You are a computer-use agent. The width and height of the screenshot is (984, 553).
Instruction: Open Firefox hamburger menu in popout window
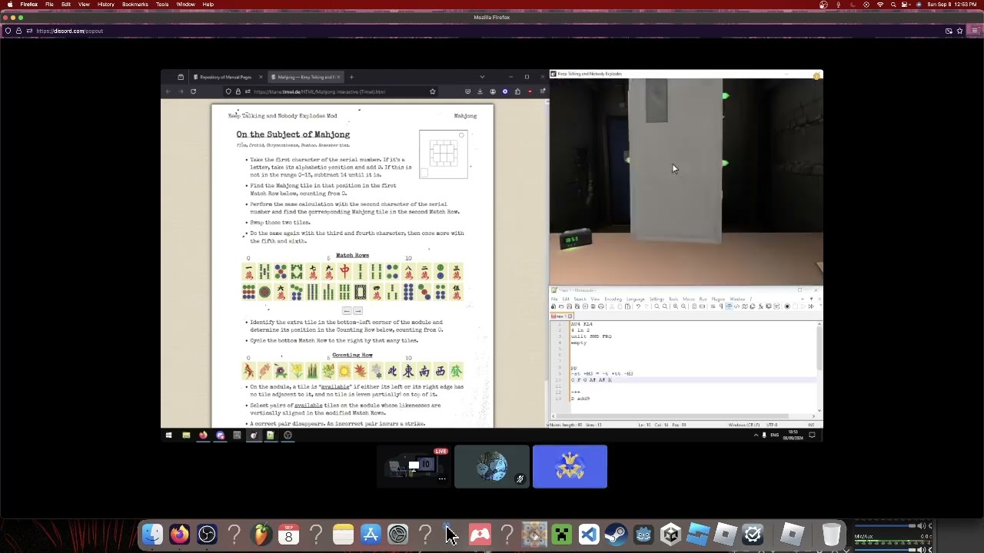pos(976,31)
